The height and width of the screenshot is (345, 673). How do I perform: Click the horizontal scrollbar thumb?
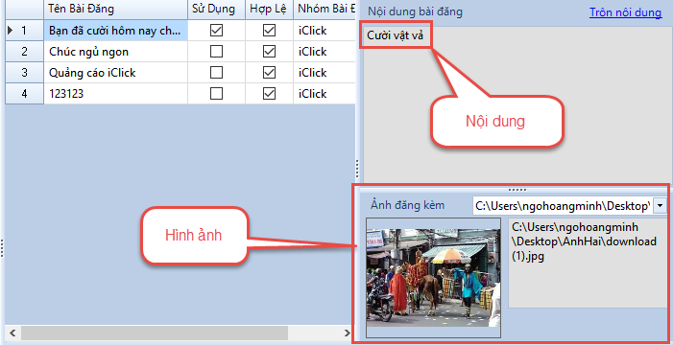[155, 333]
